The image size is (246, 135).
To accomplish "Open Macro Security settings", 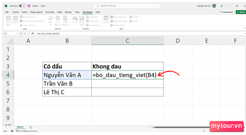I will (x=28, y=25).
